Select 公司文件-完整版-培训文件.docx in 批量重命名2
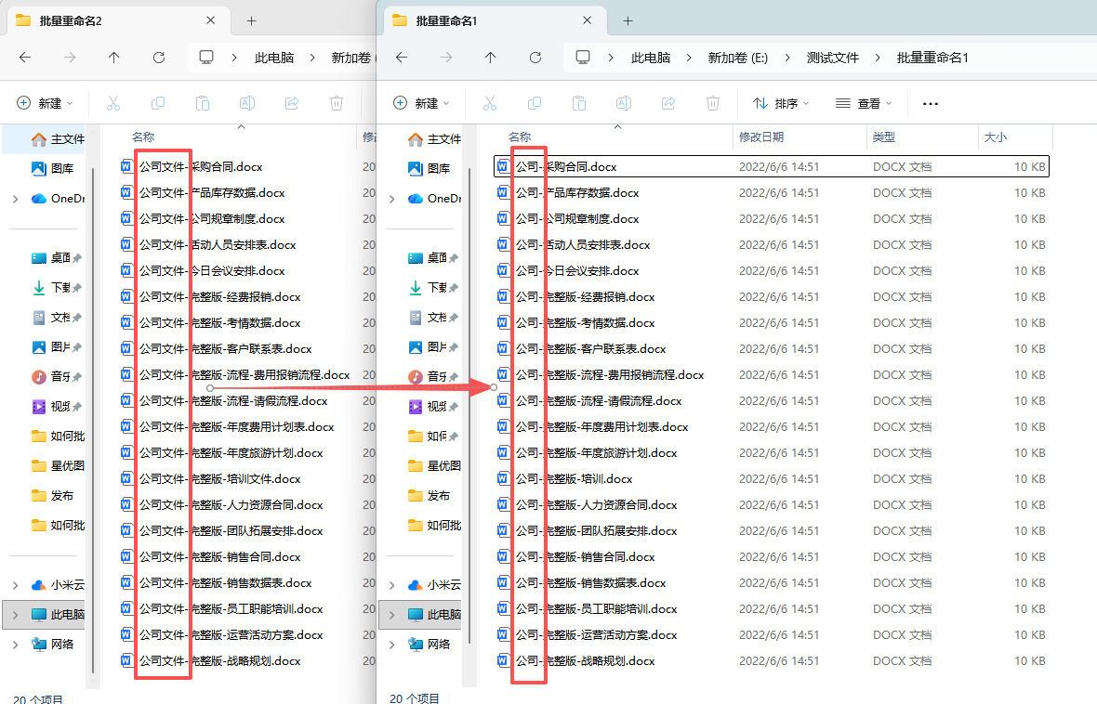The width and height of the screenshot is (1097, 704). [211, 479]
